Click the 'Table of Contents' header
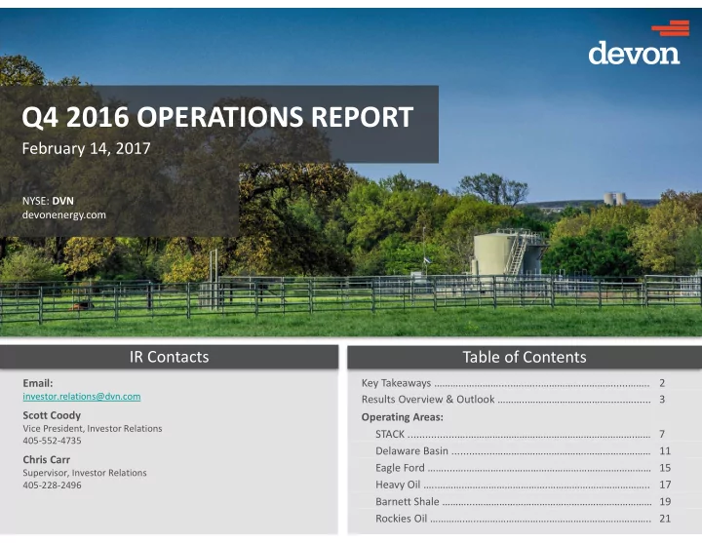The width and height of the screenshot is (702, 543). (525, 357)
